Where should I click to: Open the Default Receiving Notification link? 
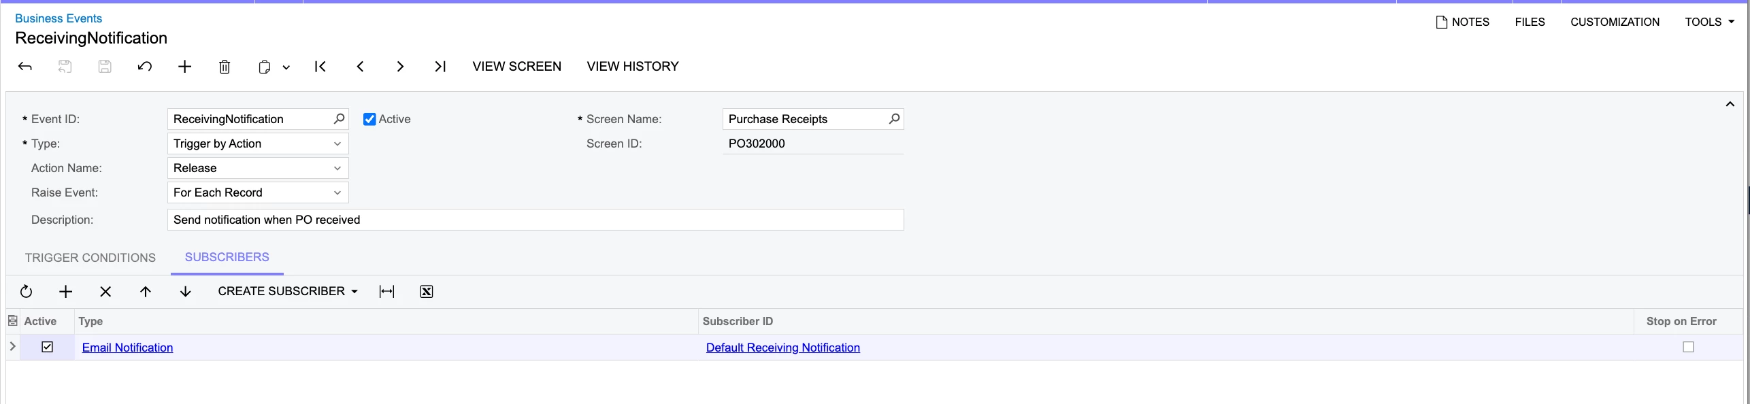[783, 348]
